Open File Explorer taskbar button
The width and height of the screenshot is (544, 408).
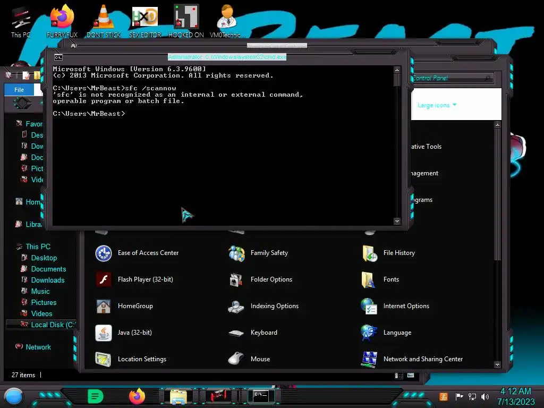[x=178, y=396]
